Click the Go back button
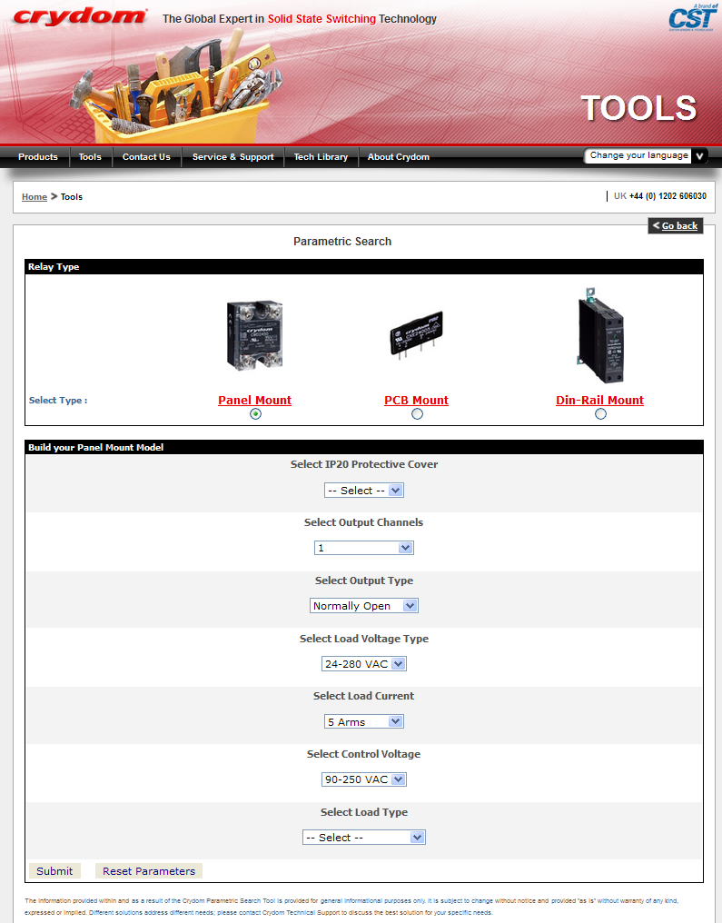722x923 pixels. [x=676, y=225]
